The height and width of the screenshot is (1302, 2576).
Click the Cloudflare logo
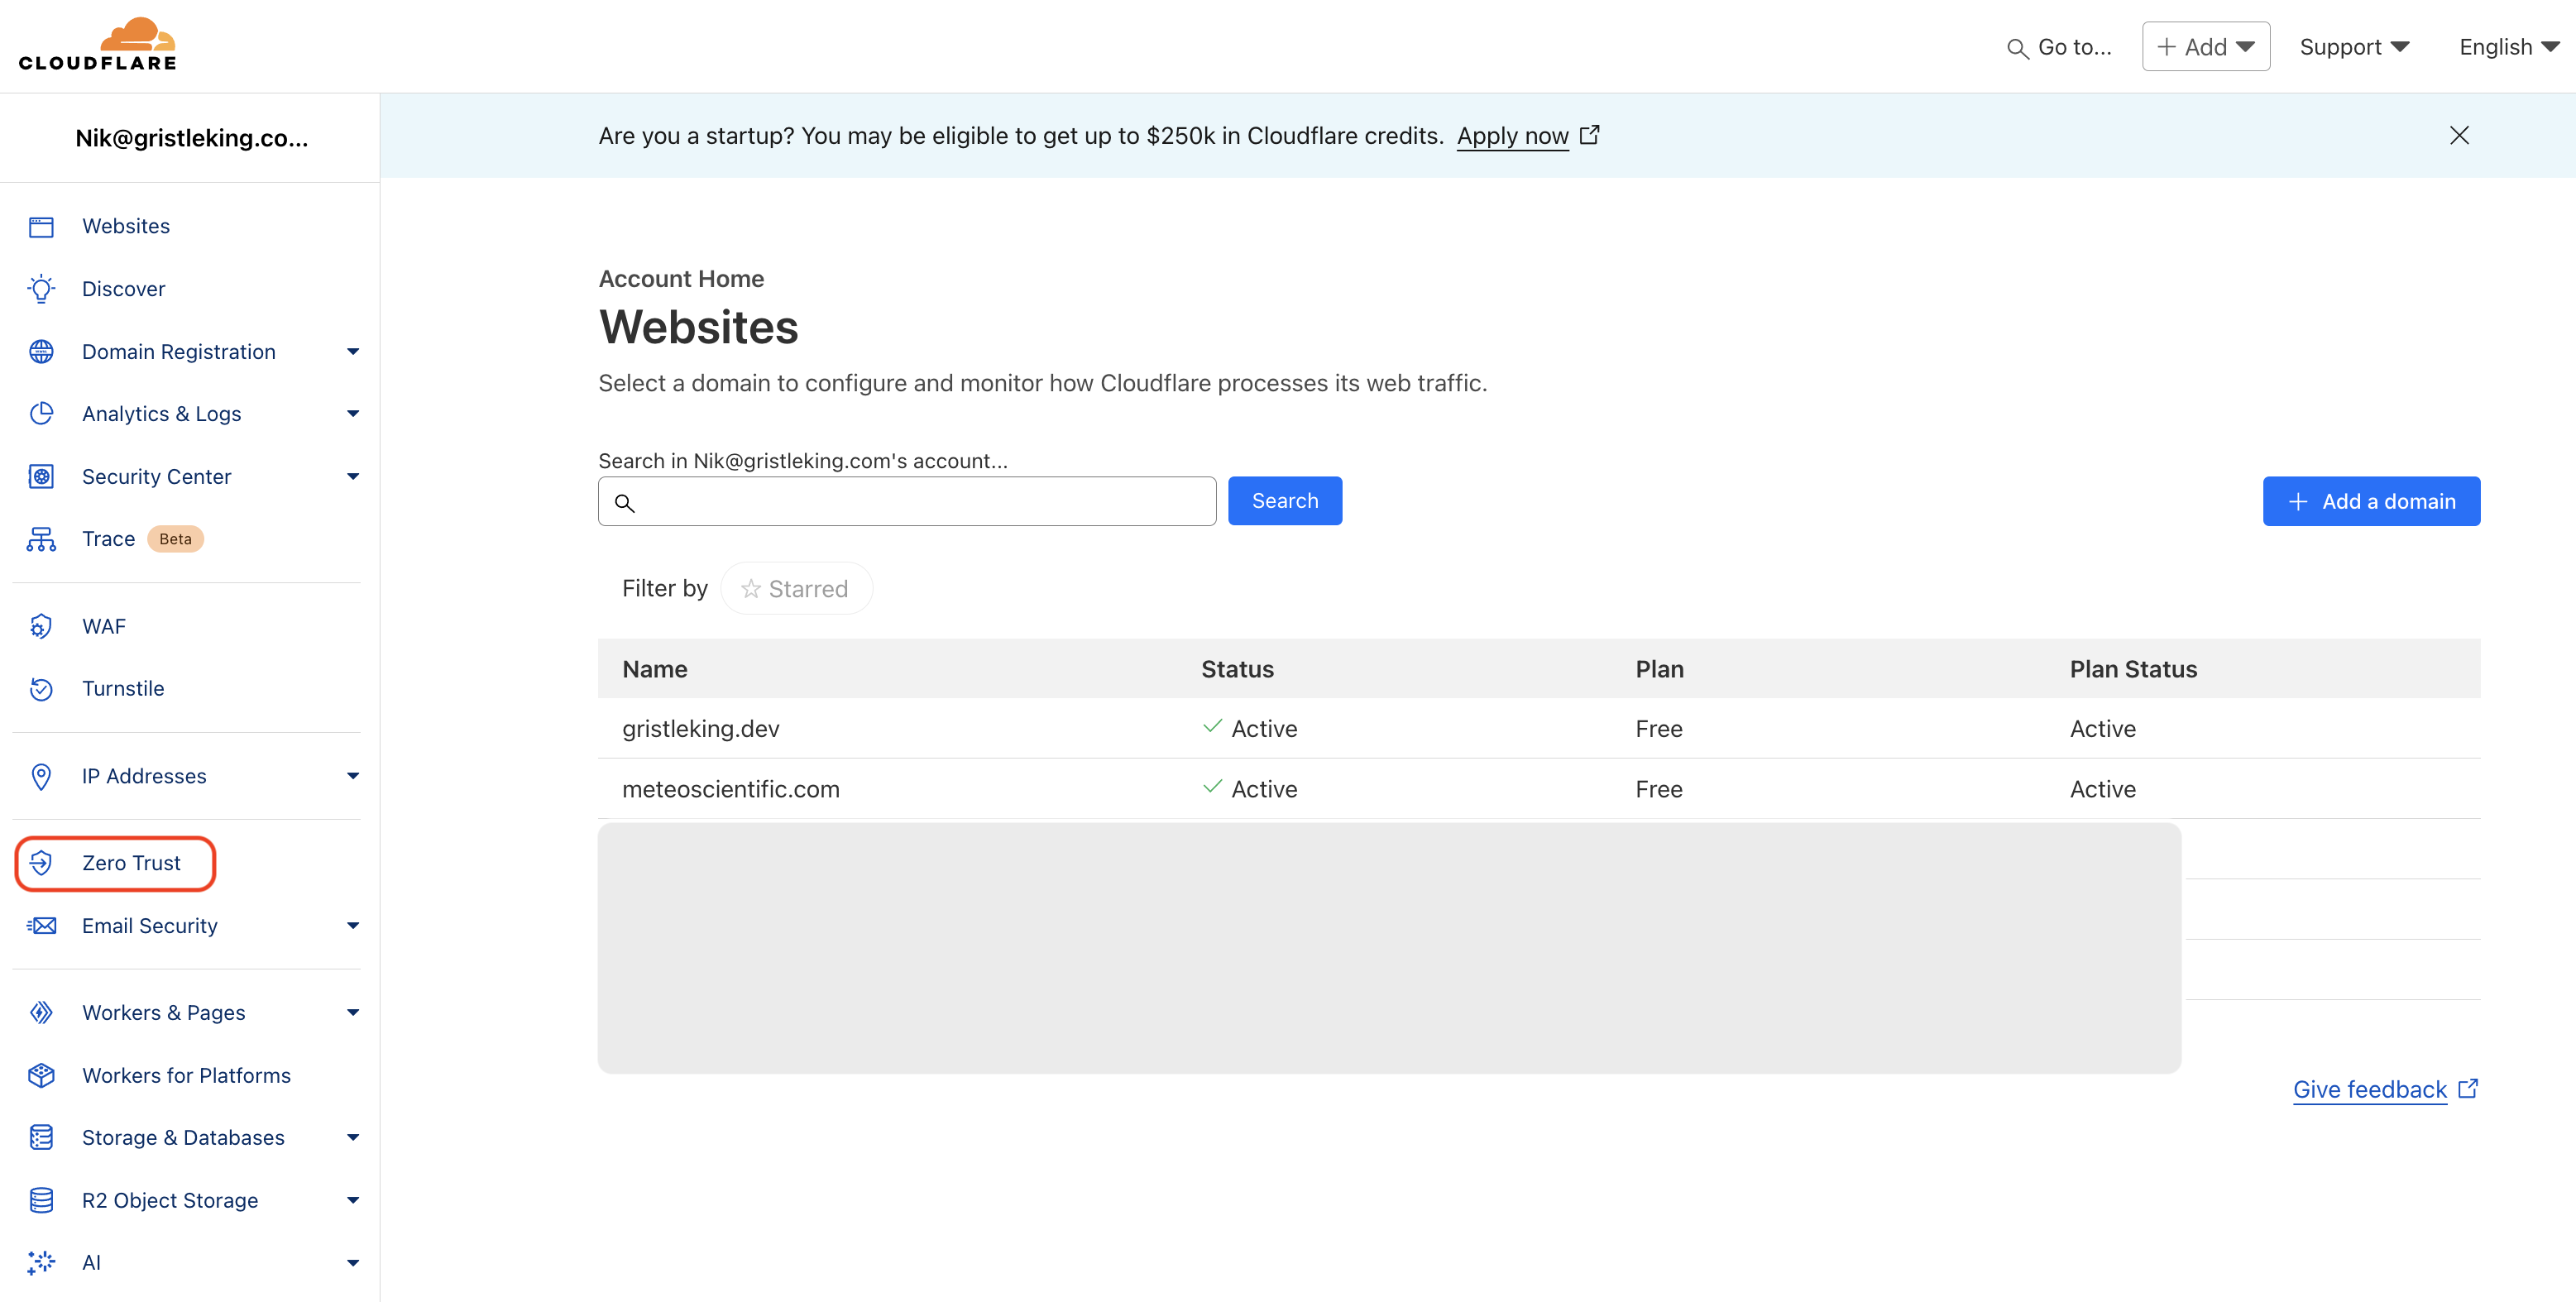click(97, 43)
